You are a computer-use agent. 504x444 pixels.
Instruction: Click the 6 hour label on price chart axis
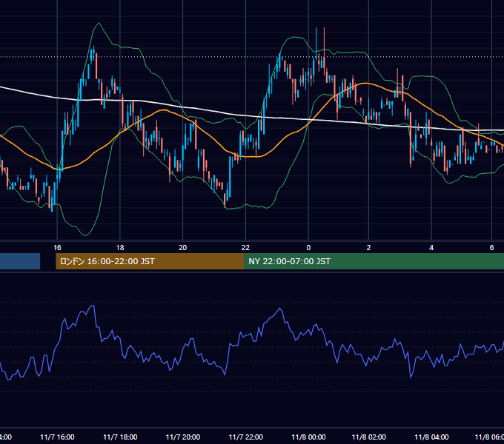491,248
